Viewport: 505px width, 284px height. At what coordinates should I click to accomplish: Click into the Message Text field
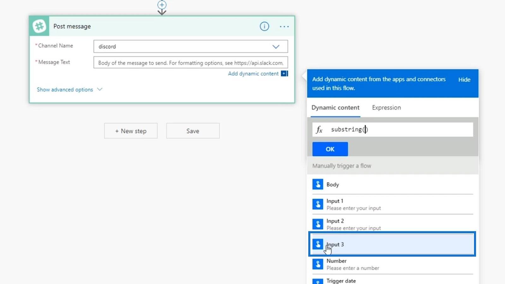[191, 62]
